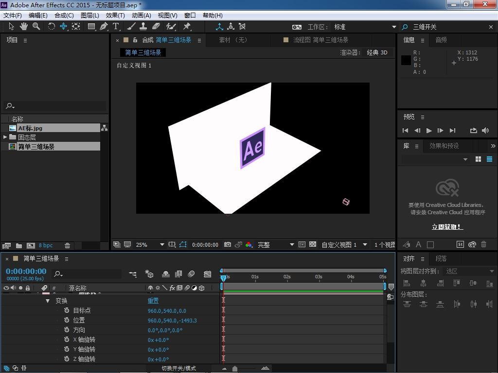Expand the 固态层 folder in project panel
The image size is (498, 373).
click(5, 137)
